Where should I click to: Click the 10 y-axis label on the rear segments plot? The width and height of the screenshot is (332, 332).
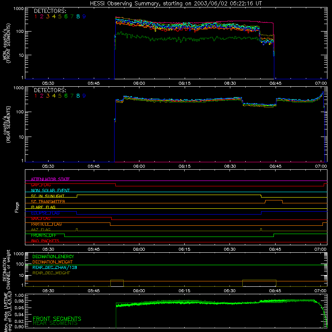(21, 137)
